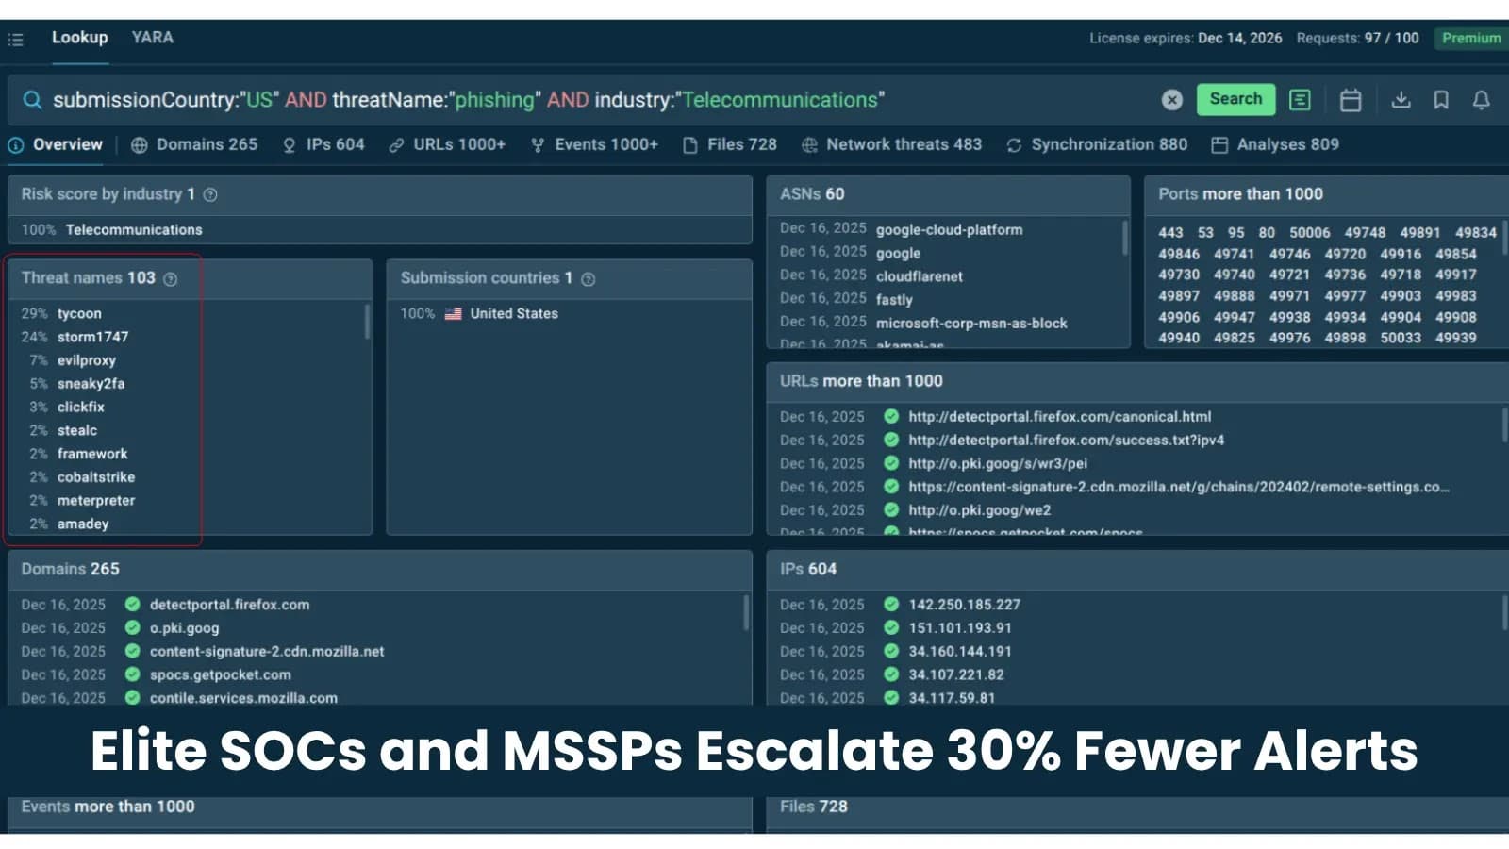Switch to the YARA tab
This screenshot has height=849, width=1509.
152,38
